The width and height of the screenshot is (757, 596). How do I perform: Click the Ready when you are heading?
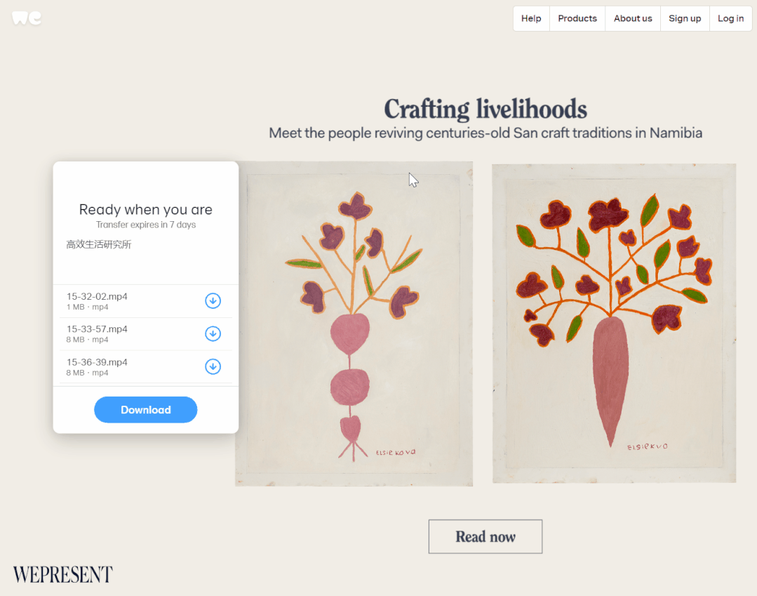pyautogui.click(x=146, y=209)
